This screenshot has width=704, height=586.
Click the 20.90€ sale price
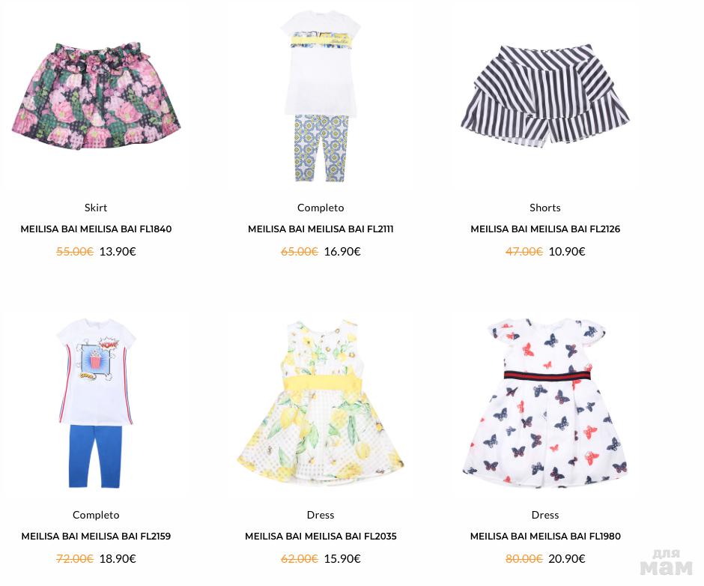[567, 558]
